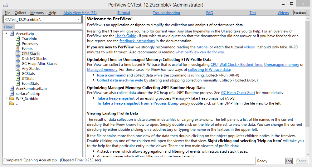The height and width of the screenshot is (167, 312).
Task: Open the FAQ link
Action: 210,13
